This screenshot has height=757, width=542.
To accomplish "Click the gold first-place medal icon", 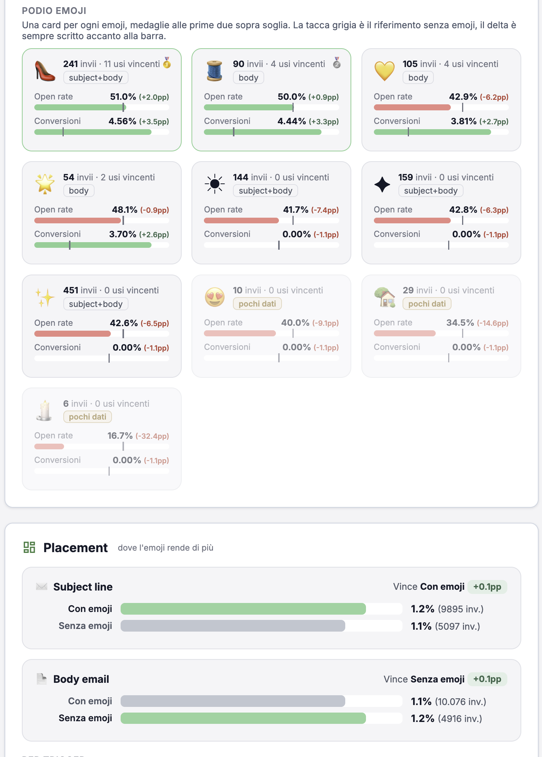I will click(x=167, y=63).
